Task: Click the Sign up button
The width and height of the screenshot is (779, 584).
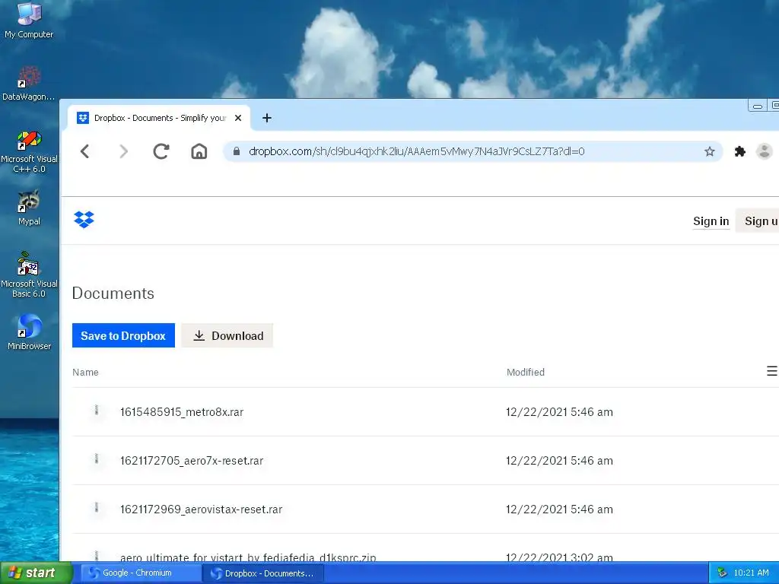Action: pyautogui.click(x=757, y=221)
